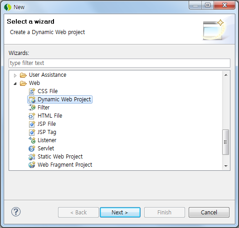
Task: Expand the User Assistance folder
Action: click(x=15, y=75)
